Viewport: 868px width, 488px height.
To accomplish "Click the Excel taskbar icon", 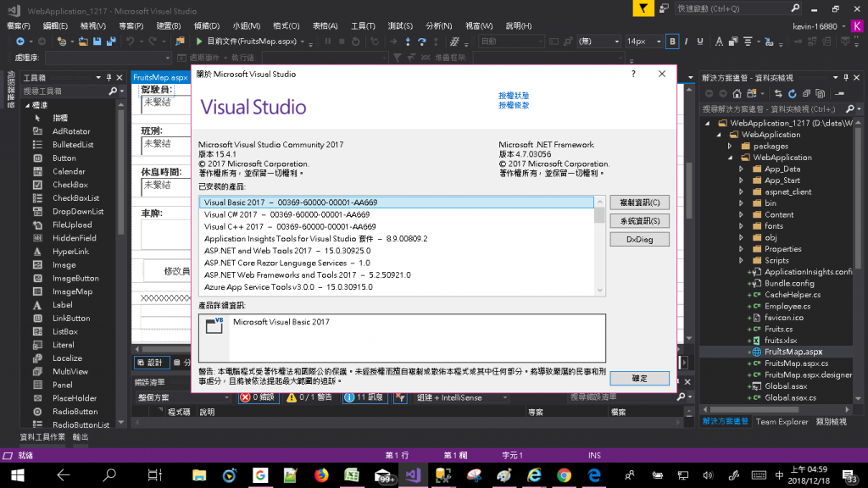I will [352, 475].
